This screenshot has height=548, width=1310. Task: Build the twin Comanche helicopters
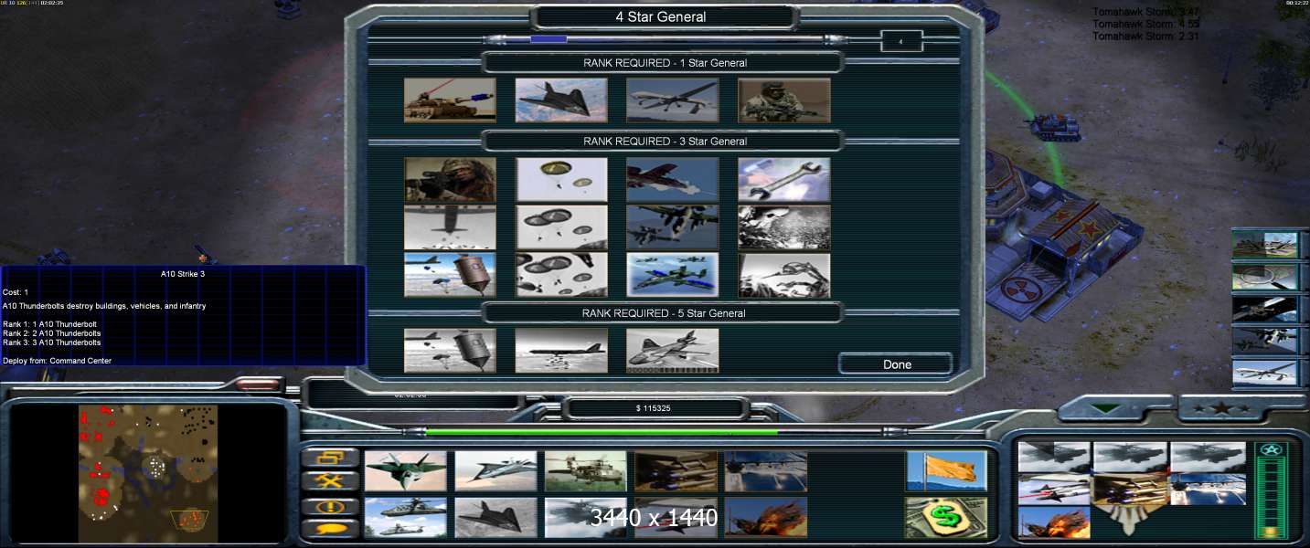click(x=406, y=518)
